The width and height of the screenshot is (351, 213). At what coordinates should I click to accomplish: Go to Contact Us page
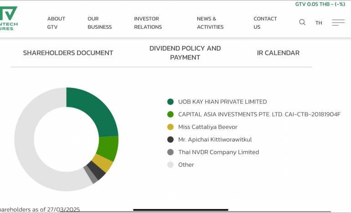[265, 23]
